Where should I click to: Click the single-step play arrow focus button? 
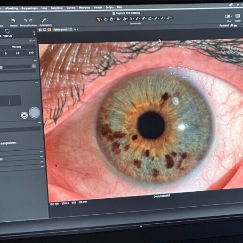pos(6,53)
